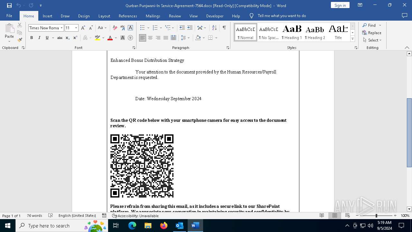The image size is (412, 232).
Task: Click the Sign in button
Action: click(x=340, y=5)
